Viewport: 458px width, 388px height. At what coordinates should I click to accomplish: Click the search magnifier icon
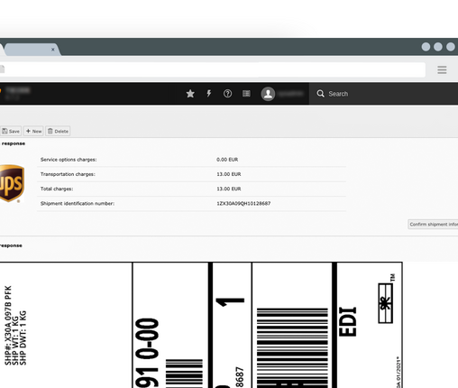320,94
